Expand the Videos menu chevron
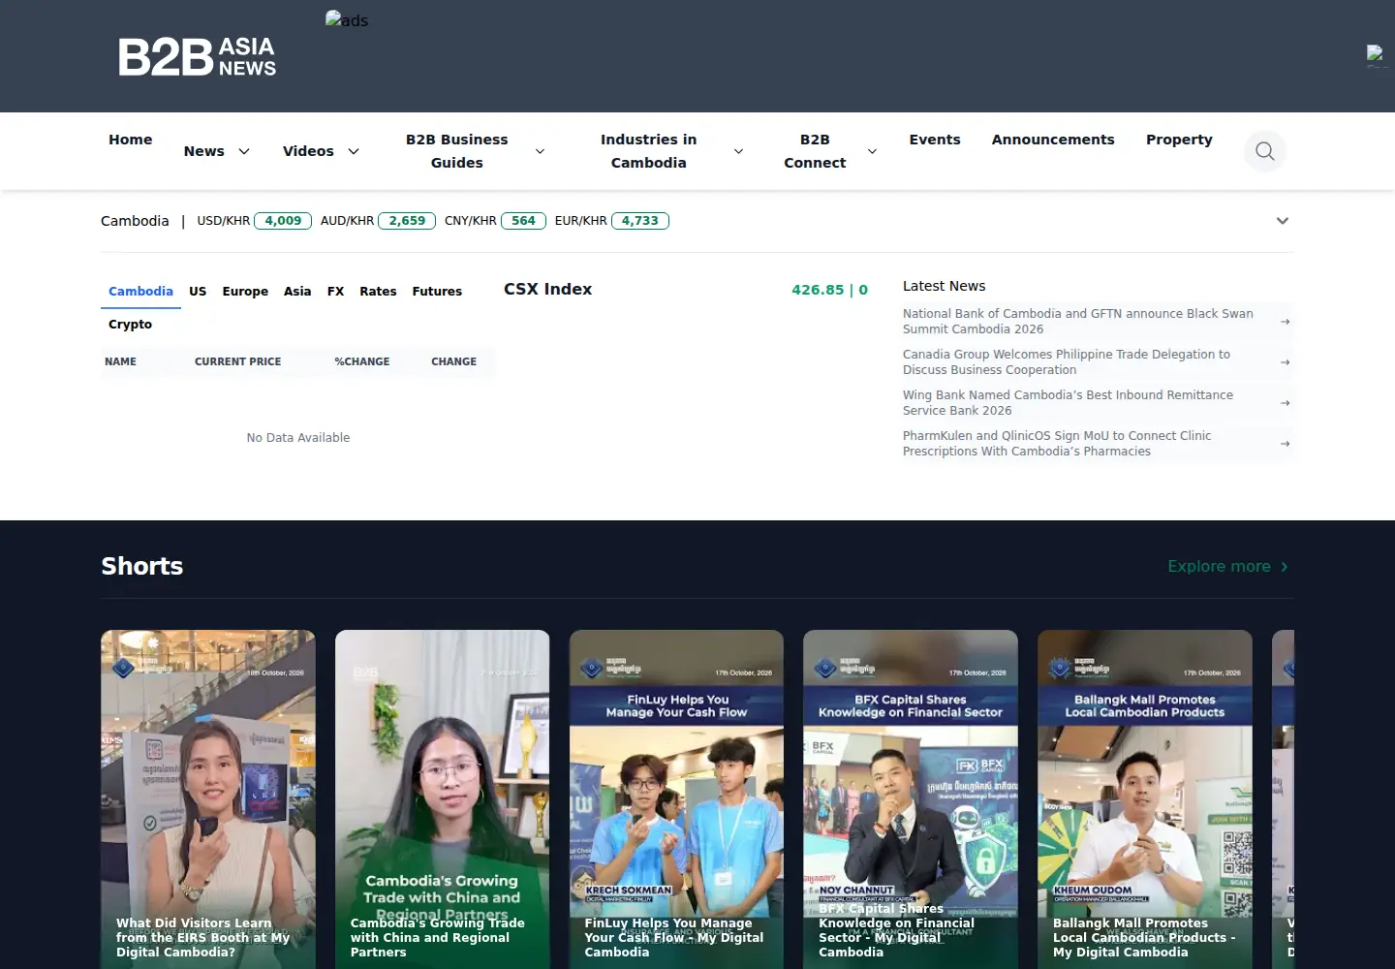 click(354, 151)
